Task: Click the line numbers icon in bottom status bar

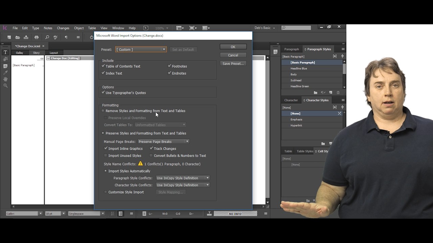Action: (112, 214)
